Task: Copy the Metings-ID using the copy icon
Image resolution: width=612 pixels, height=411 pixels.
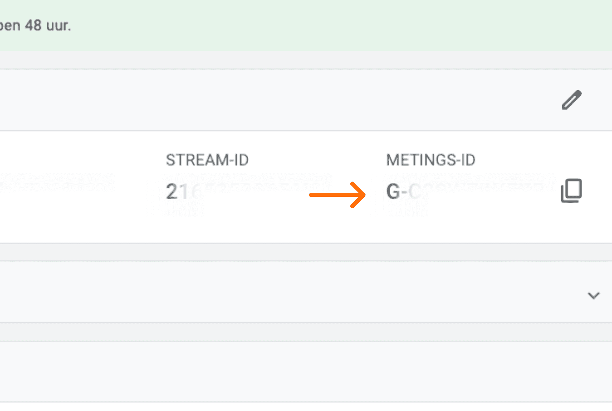Action: tap(571, 191)
